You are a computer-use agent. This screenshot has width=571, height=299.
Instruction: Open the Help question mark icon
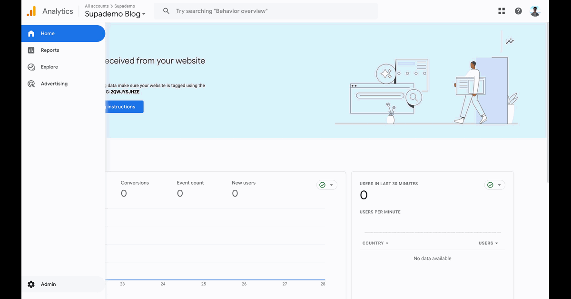click(x=518, y=11)
